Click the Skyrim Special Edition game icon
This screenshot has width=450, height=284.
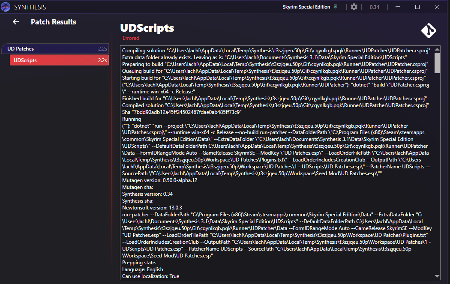click(336, 6)
